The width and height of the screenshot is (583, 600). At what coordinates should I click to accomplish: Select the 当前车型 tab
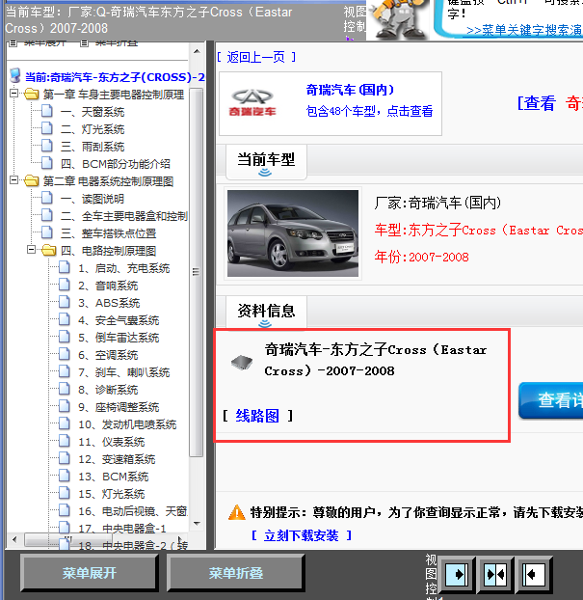point(266,162)
